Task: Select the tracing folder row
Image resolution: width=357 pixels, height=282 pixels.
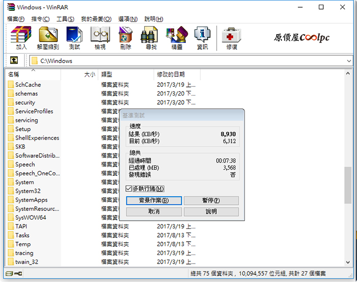Action: point(102,253)
